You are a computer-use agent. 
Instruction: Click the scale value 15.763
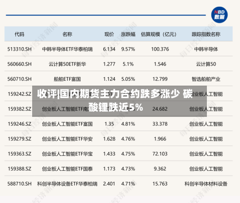(x=160, y=184)
